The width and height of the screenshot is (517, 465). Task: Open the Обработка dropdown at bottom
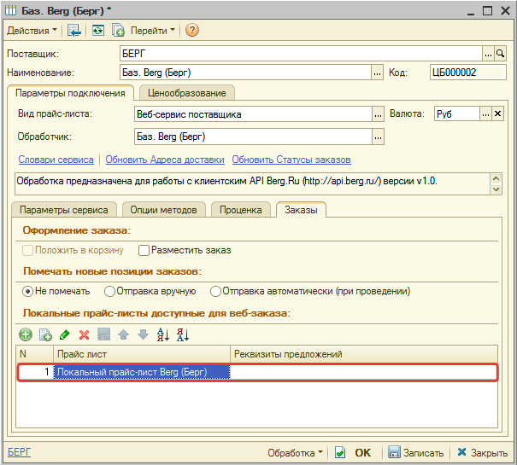coord(295,453)
